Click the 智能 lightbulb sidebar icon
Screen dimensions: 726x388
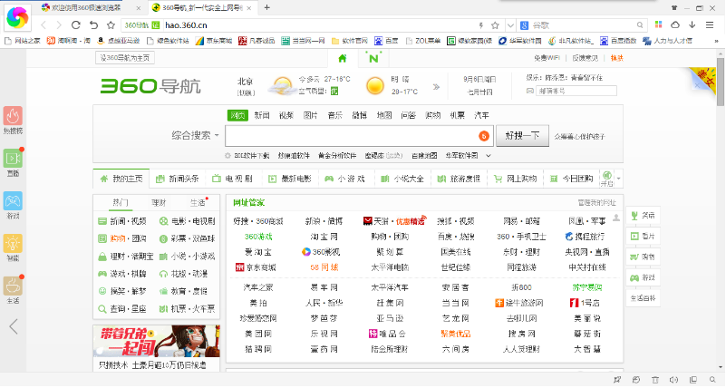click(13, 244)
